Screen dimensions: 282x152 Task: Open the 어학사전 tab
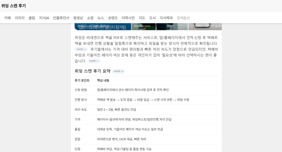(x=128, y=18)
